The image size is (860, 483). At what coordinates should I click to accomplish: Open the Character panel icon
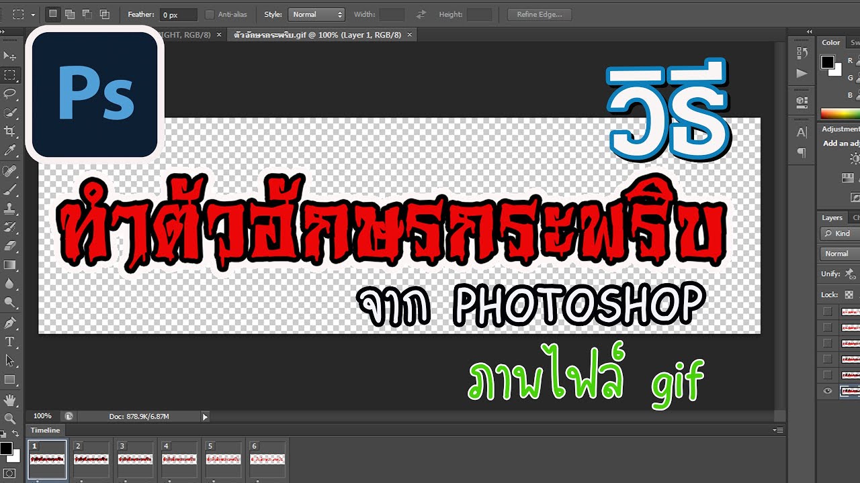(x=802, y=133)
